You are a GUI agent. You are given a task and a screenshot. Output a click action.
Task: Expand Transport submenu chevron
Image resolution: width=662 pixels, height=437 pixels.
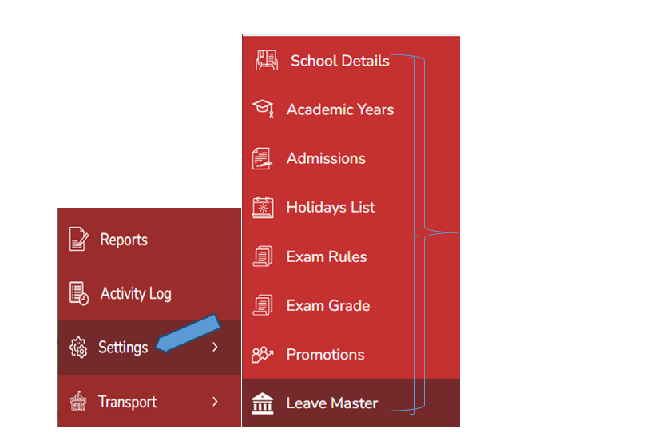215,402
